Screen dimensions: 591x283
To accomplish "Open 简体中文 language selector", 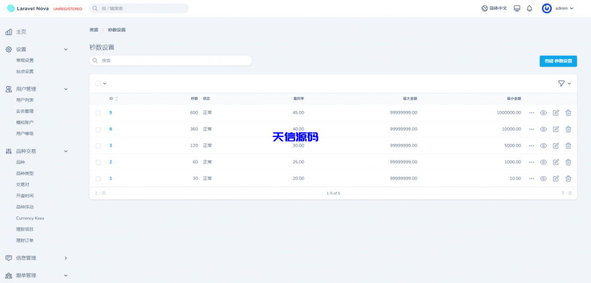I will [x=498, y=8].
